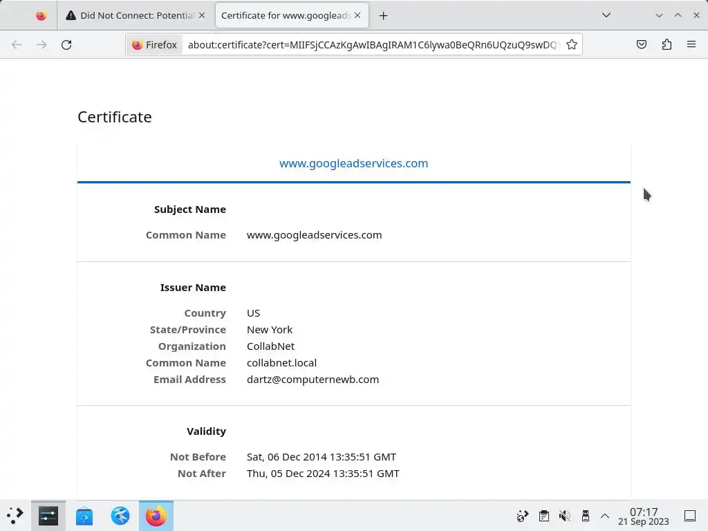Click issuer common name collabnet.local
Image resolution: width=708 pixels, height=531 pixels.
pos(282,363)
